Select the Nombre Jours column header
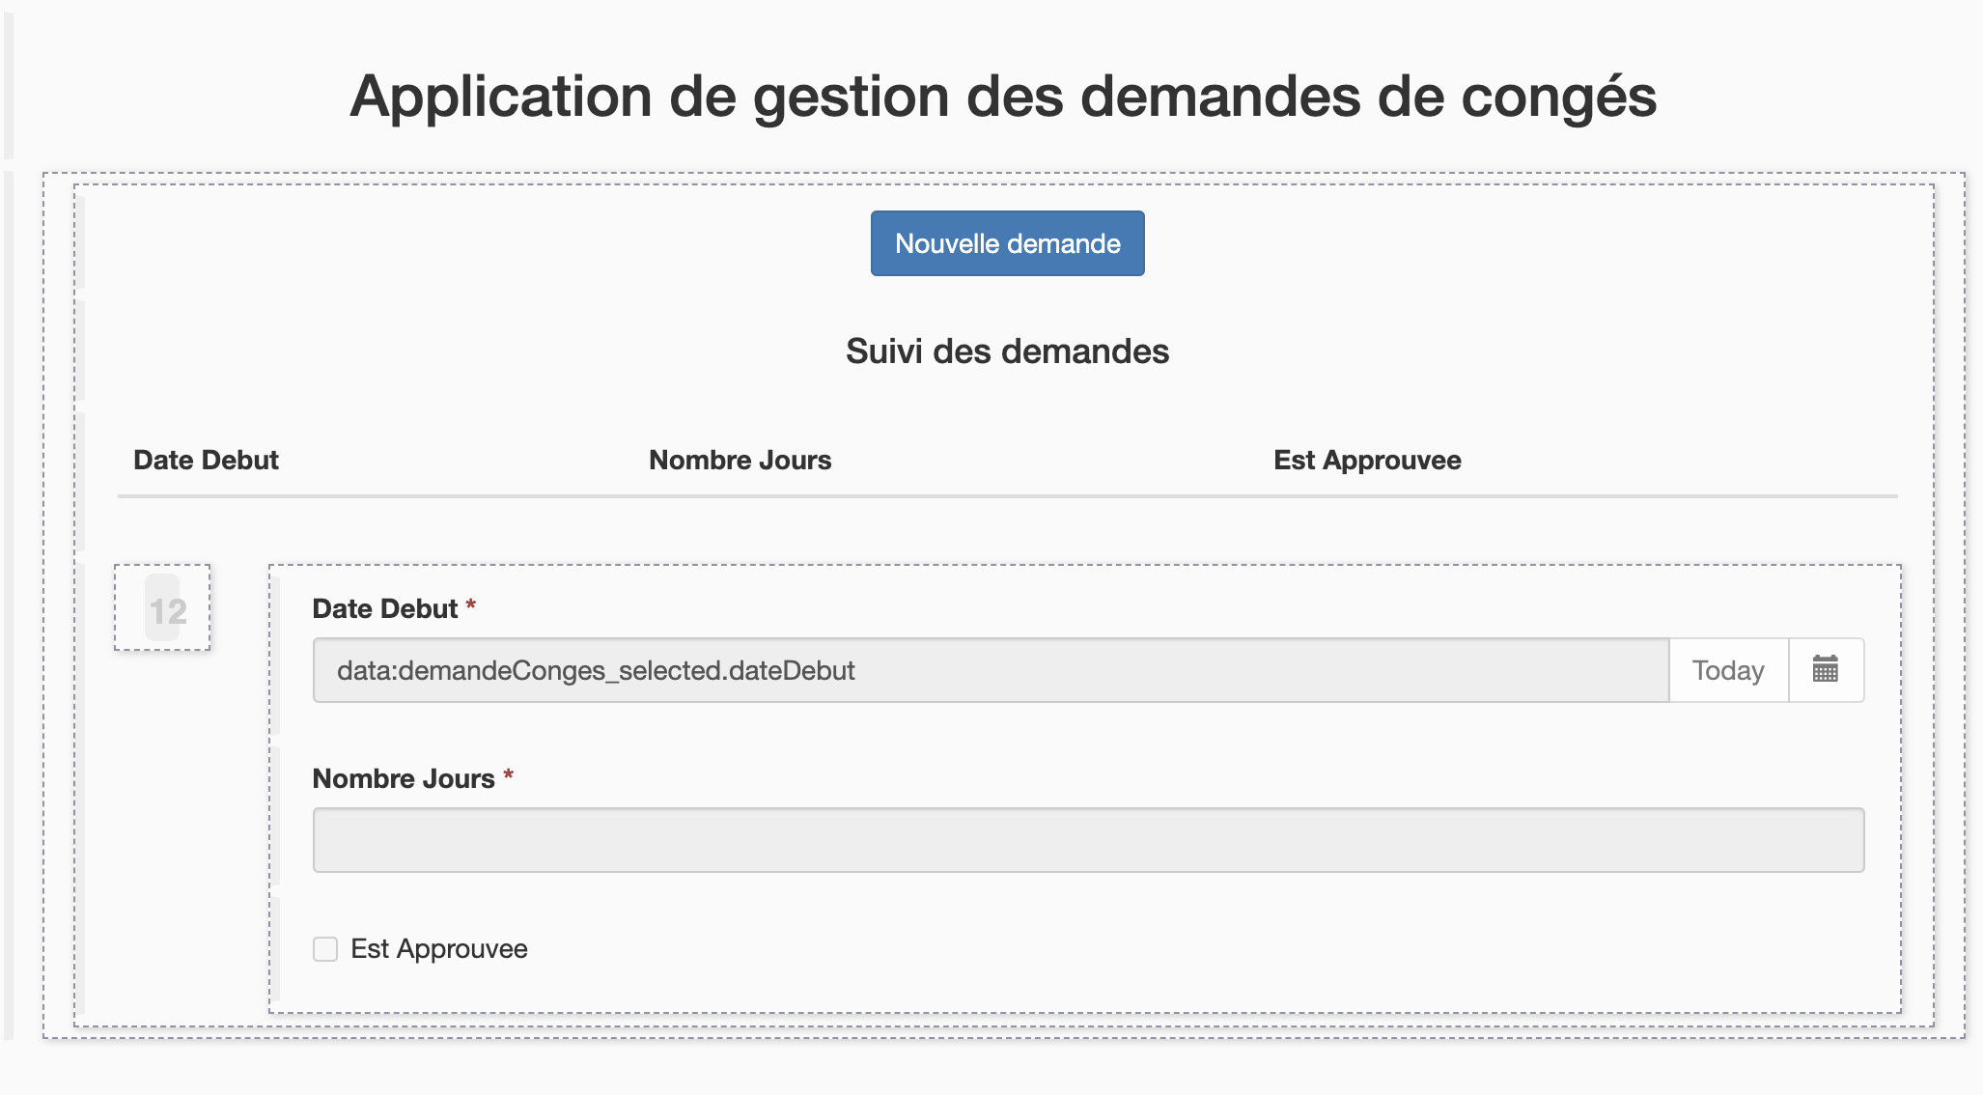Screen dimensions: 1983x1095 click(740, 460)
